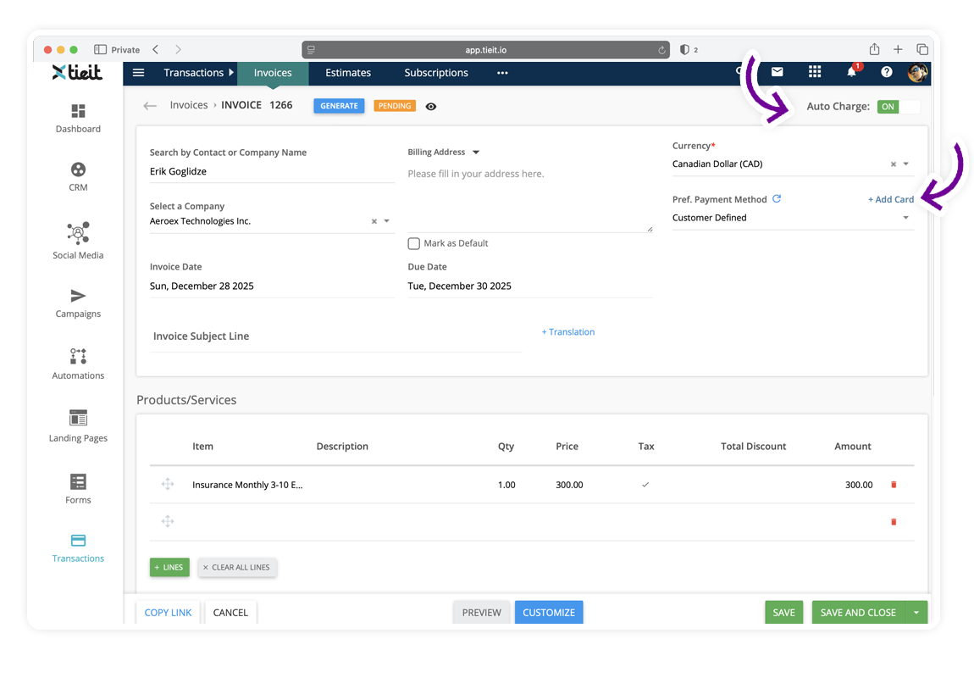This screenshot has width=974, height=678.
Task: Delete the Insurance Monthly line item
Action: [894, 485]
